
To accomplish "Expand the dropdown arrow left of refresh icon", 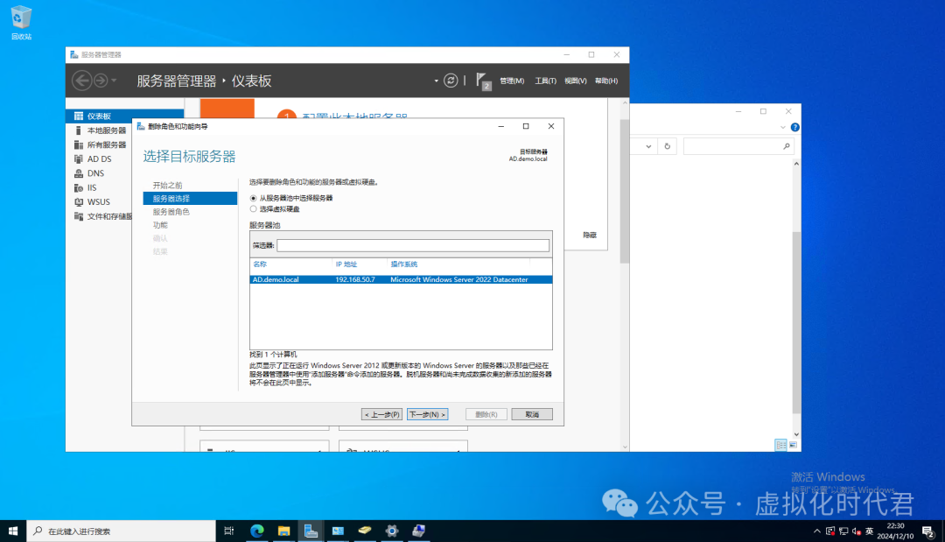I will [436, 81].
